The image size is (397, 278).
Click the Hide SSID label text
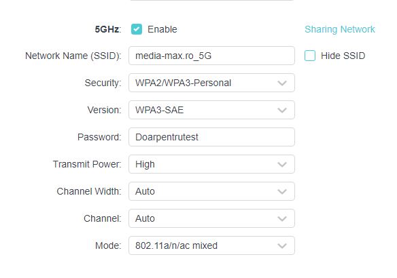(343, 56)
